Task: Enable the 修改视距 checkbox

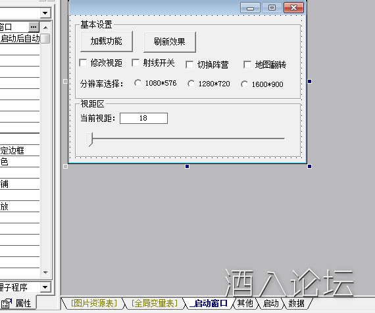Action: 83,63
